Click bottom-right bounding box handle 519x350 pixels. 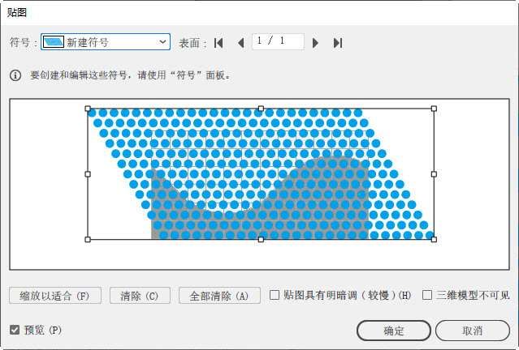434,239
